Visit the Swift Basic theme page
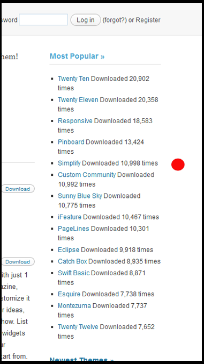Image resolution: width=204 pixels, height=364 pixels. 74,273
